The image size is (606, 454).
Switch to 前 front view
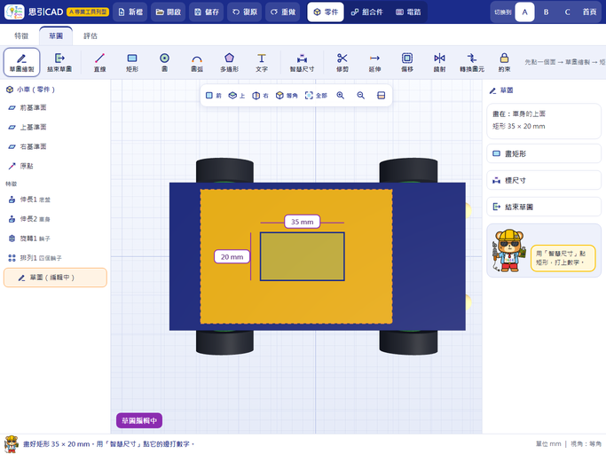click(214, 96)
